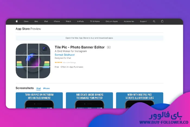Viewport: 190px width, 127px height.
Task: Click the 'A Grid Maker for Instagram' subtitle
Action: pos(71,51)
